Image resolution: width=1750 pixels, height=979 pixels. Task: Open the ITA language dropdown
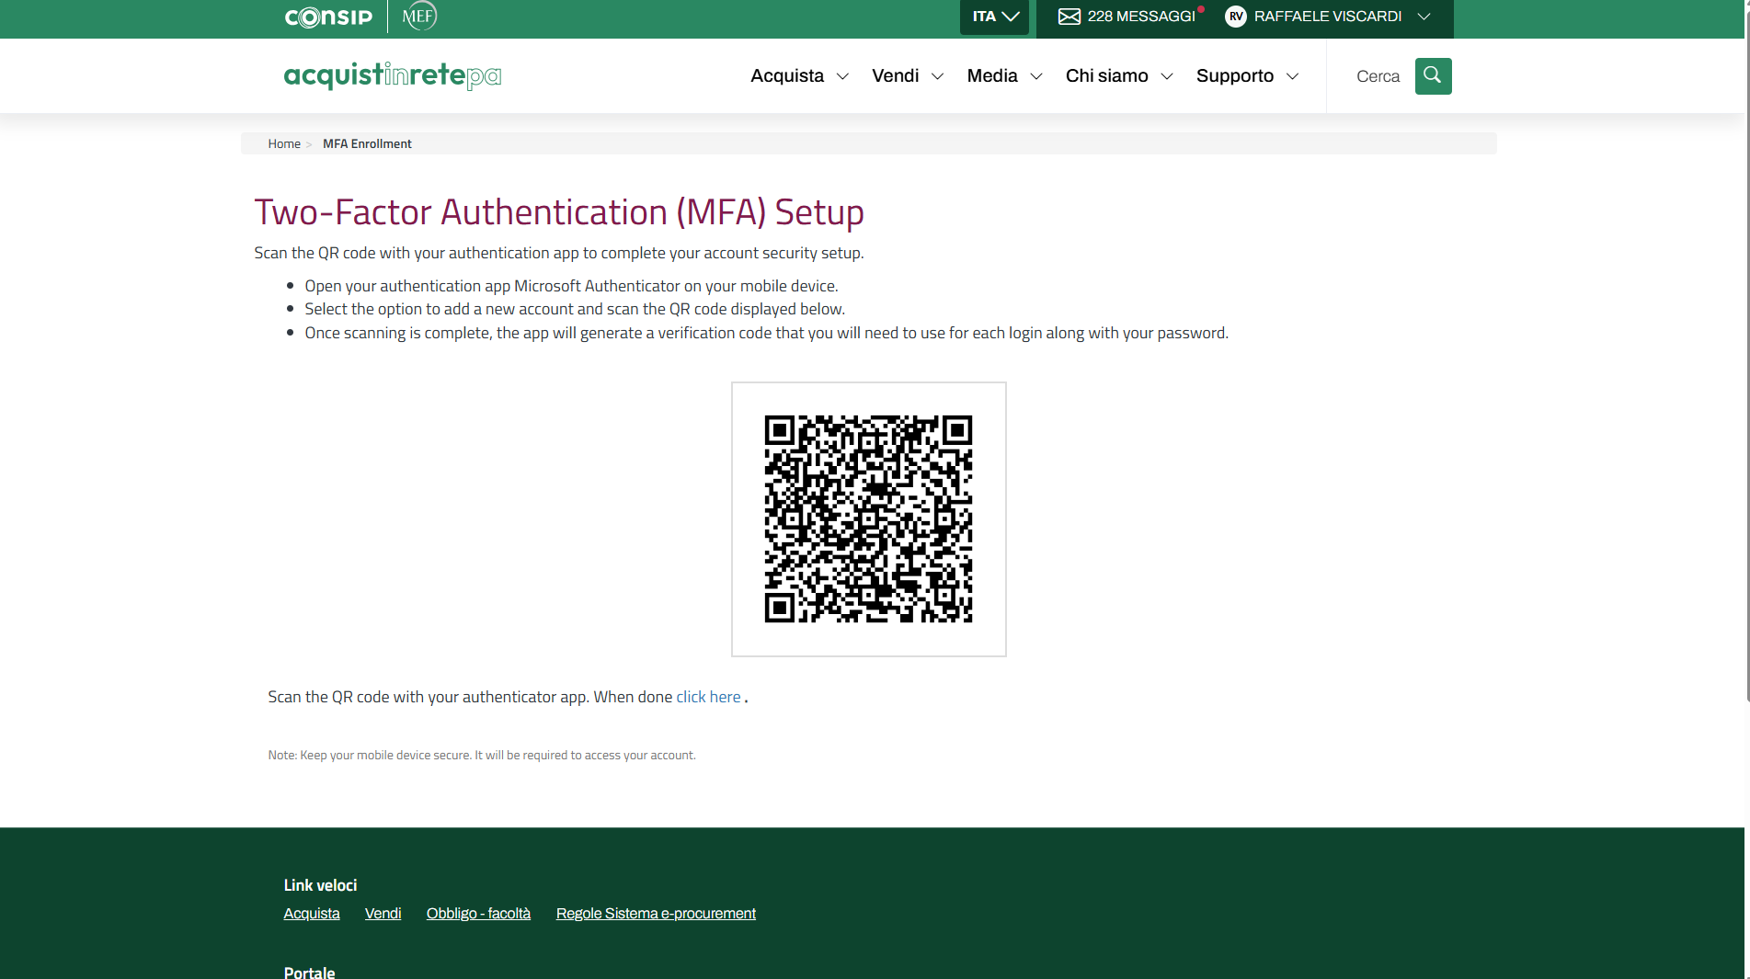click(994, 17)
